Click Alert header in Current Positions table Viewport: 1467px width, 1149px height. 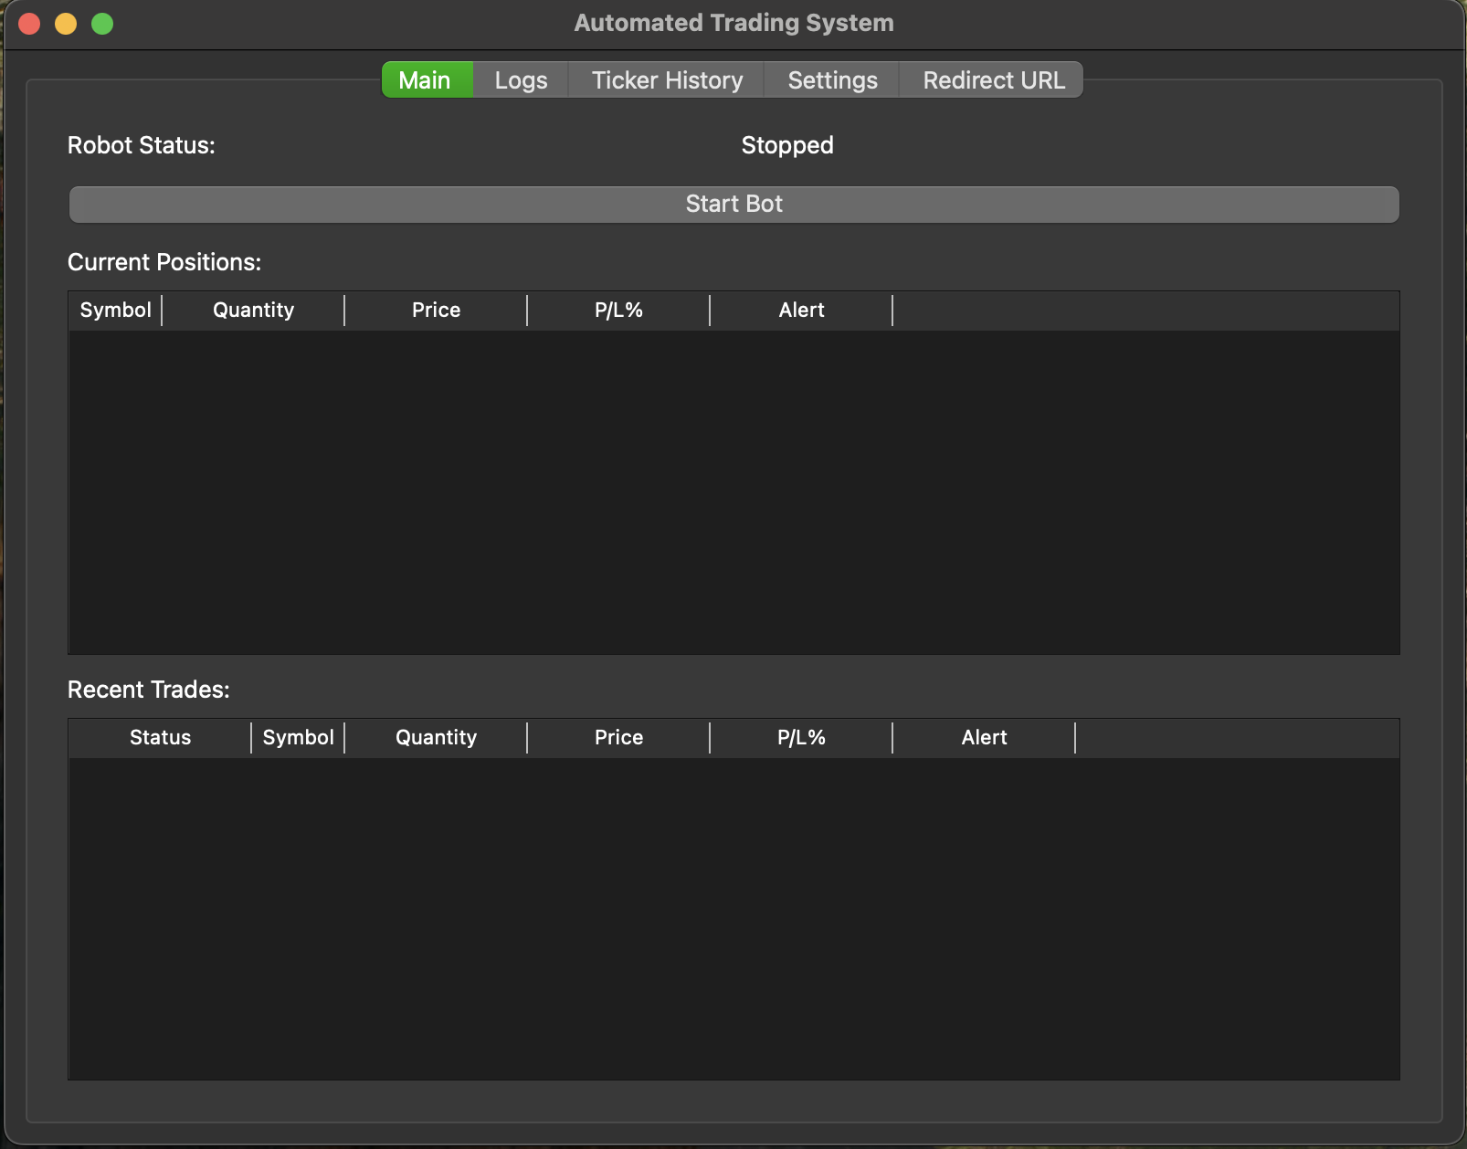point(801,311)
